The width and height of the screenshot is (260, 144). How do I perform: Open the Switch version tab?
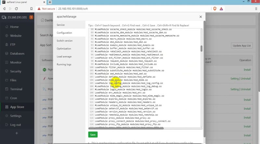(x=69, y=41)
